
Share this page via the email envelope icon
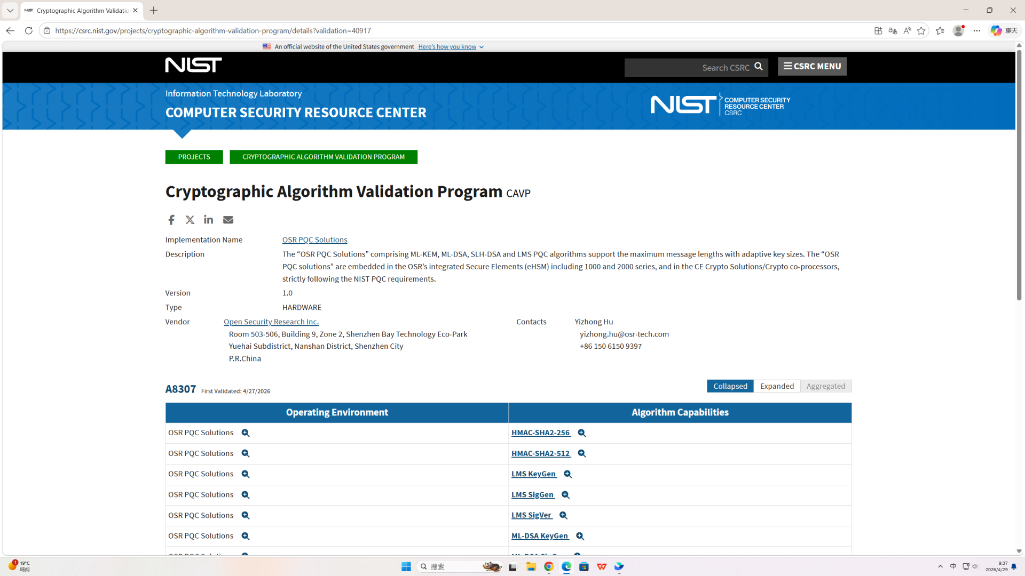(228, 220)
